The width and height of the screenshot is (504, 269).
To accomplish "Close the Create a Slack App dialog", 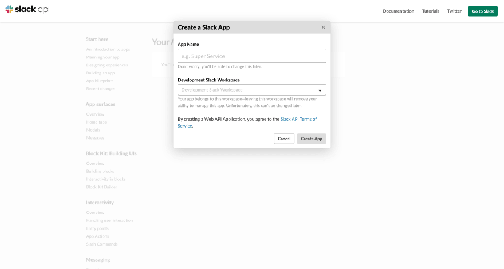I will [324, 27].
